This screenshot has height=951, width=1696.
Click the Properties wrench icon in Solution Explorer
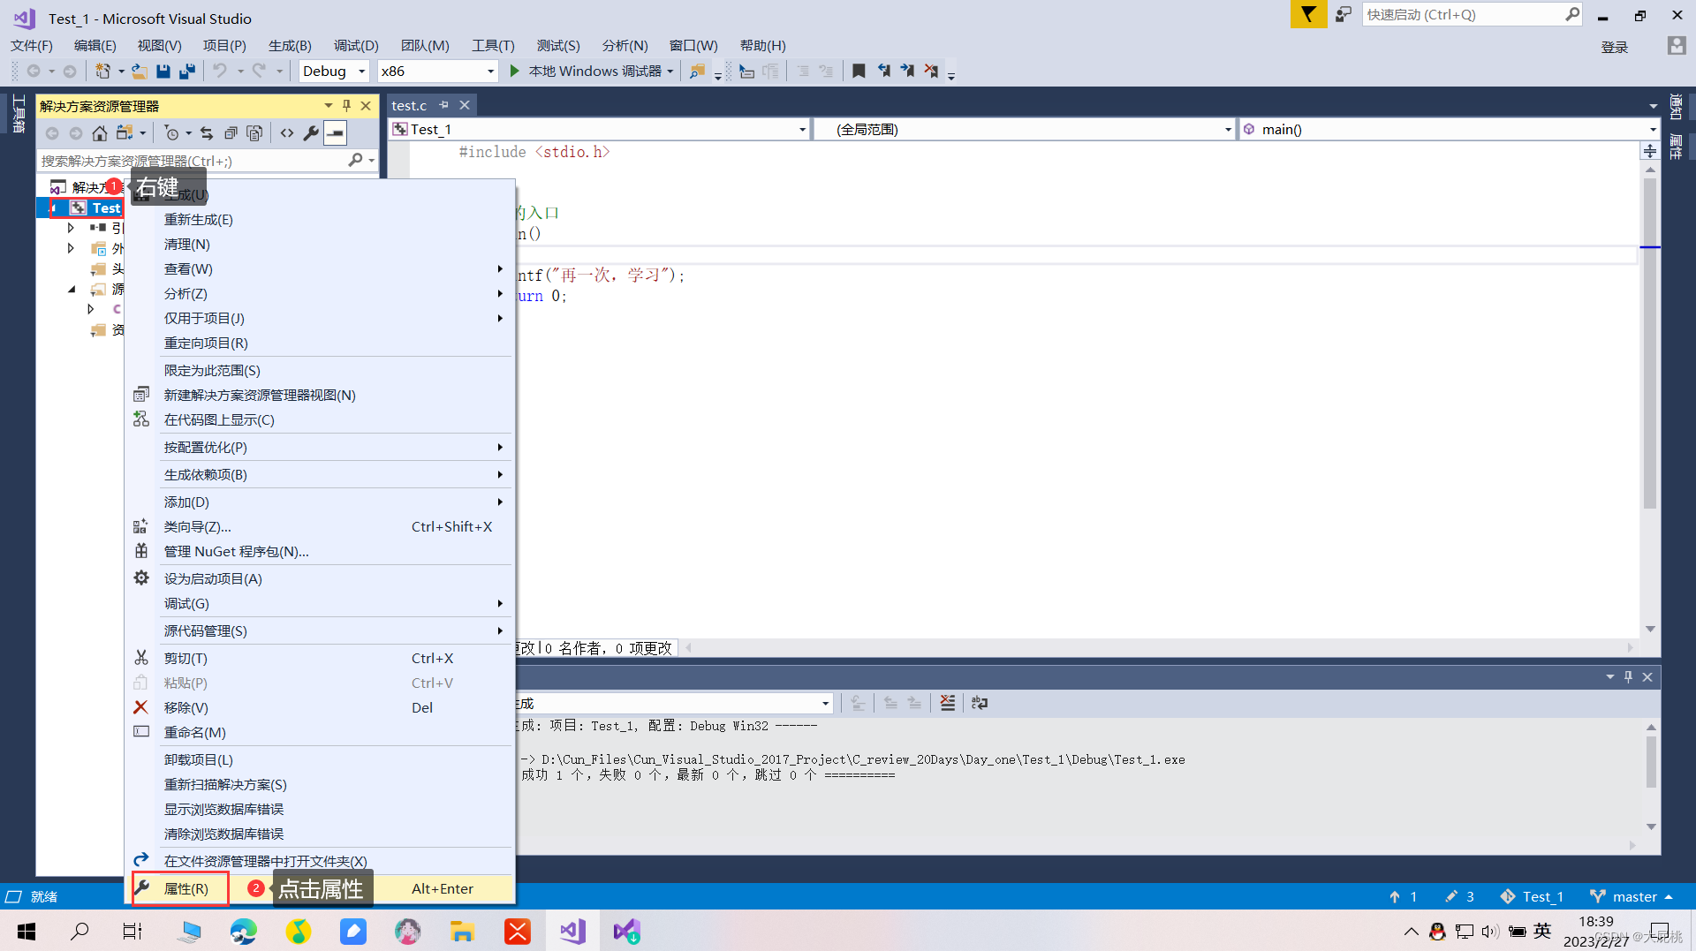(x=311, y=133)
